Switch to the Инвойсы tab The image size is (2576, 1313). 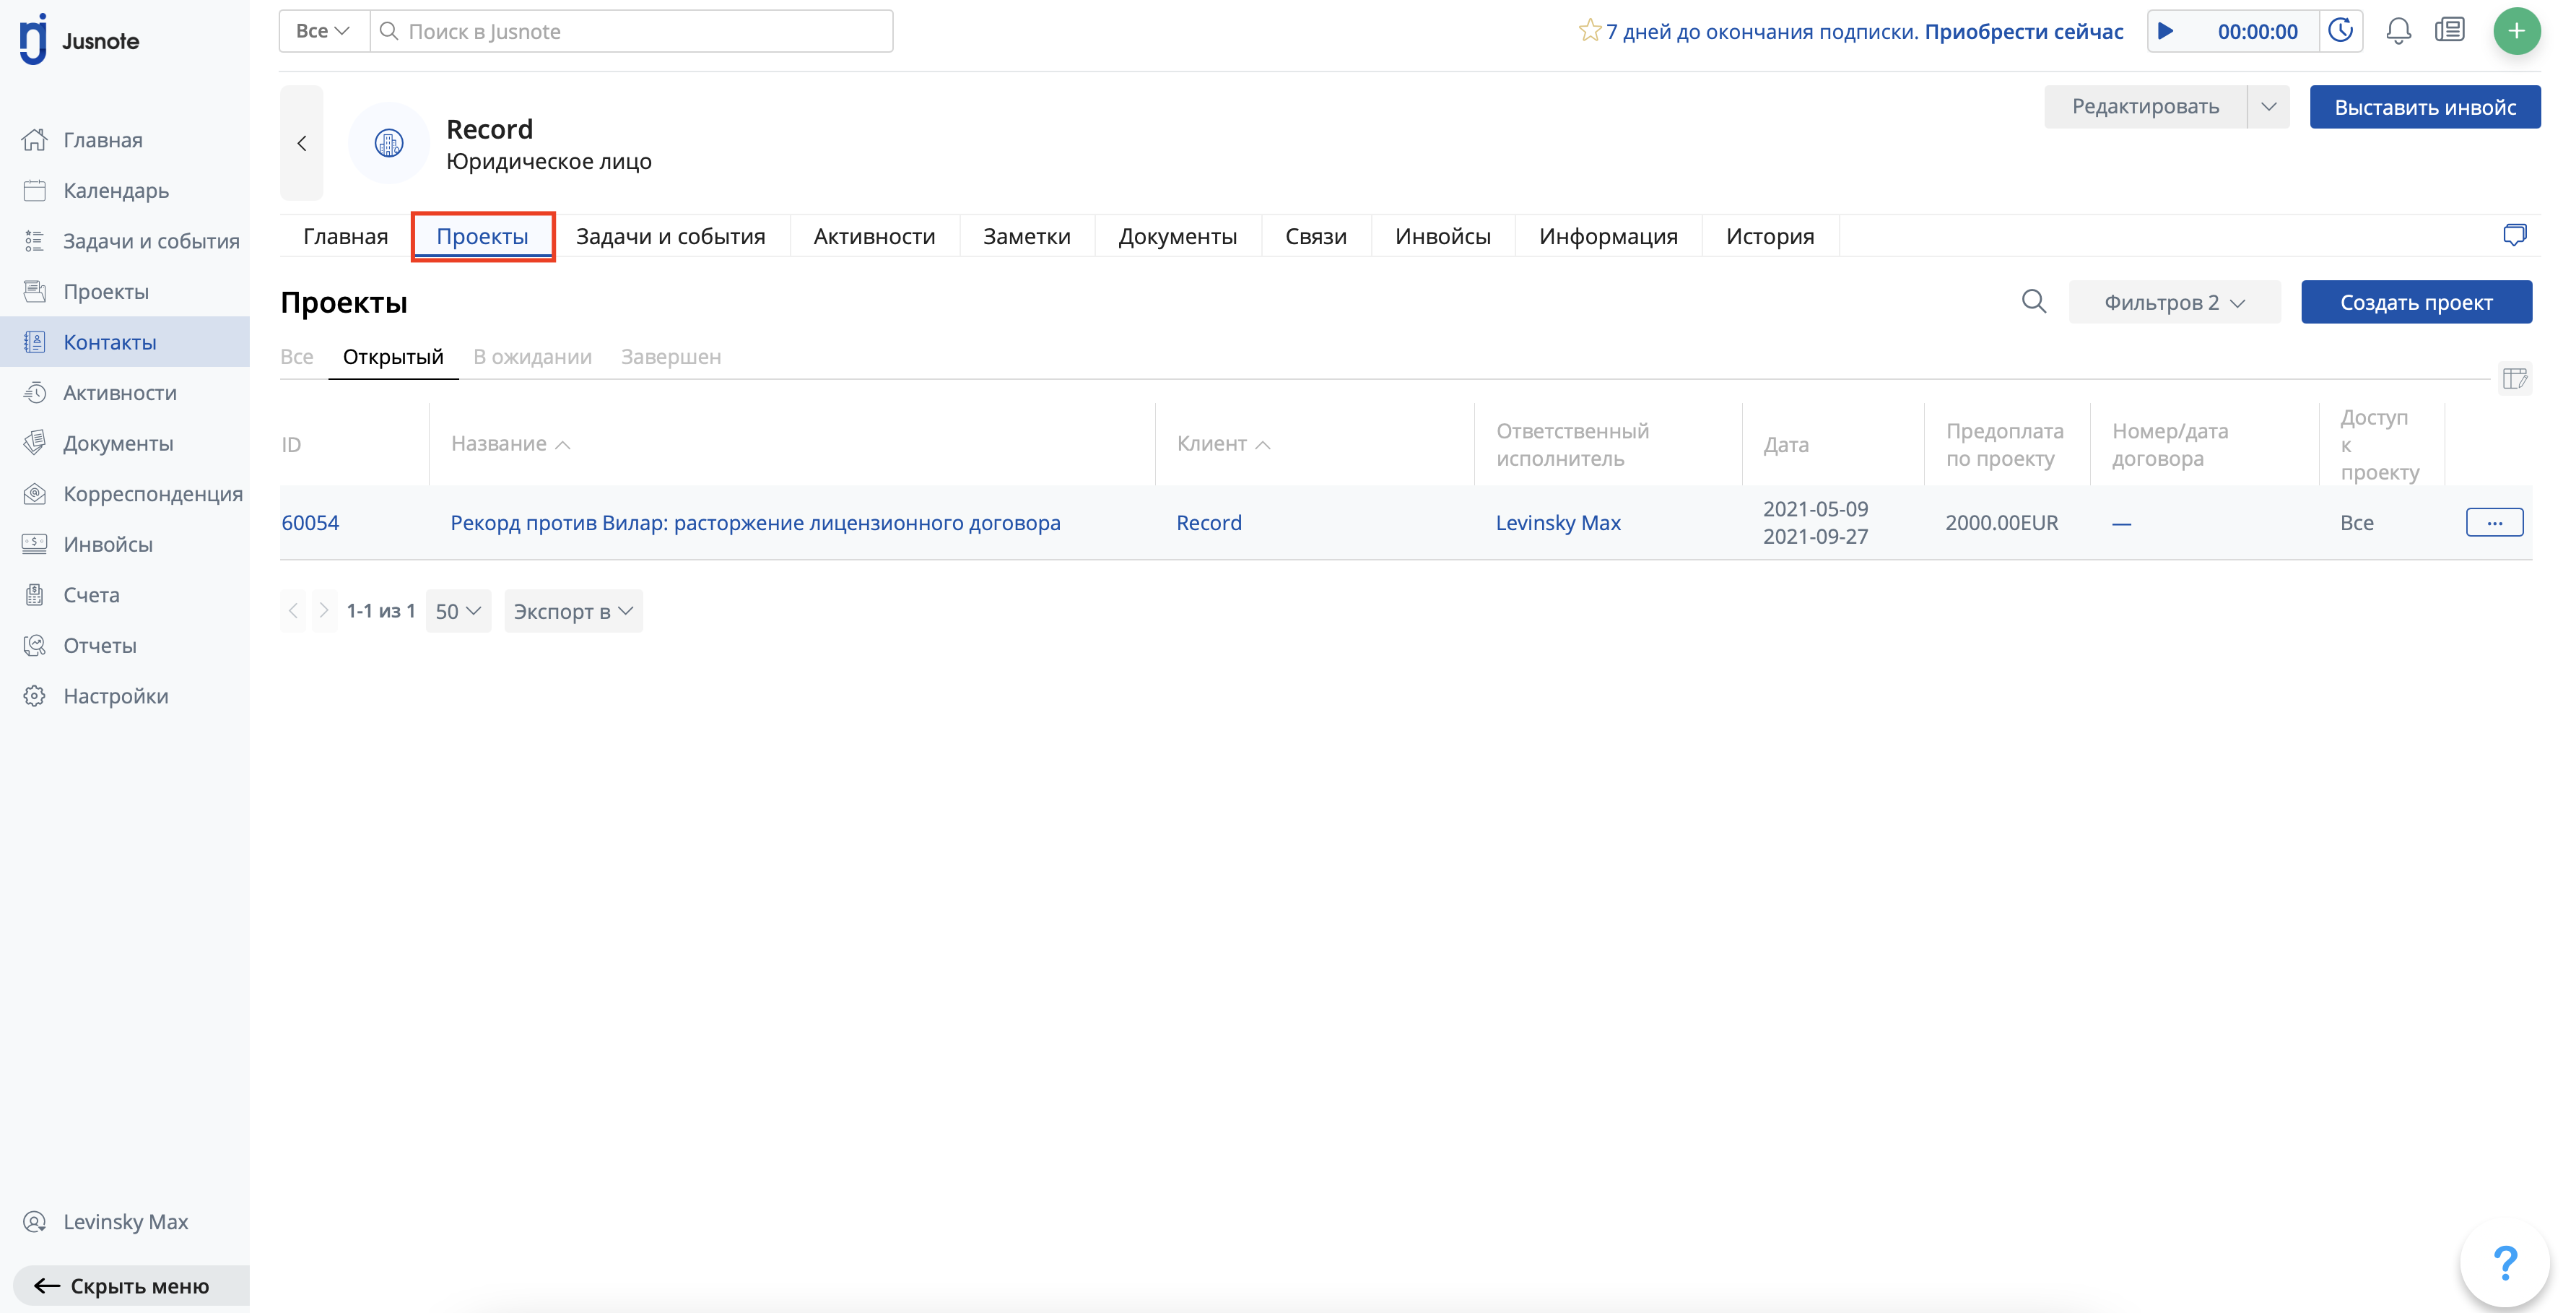coord(1442,236)
